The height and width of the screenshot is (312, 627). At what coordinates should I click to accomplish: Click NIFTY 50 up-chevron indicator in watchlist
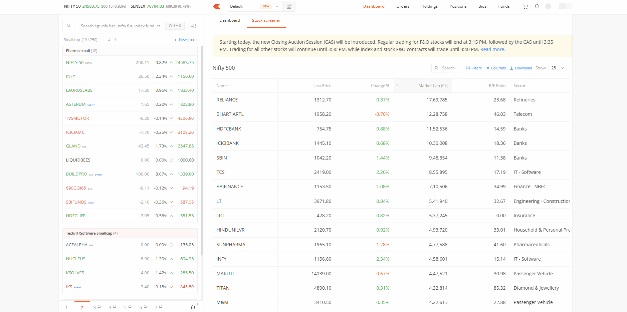[171, 63]
